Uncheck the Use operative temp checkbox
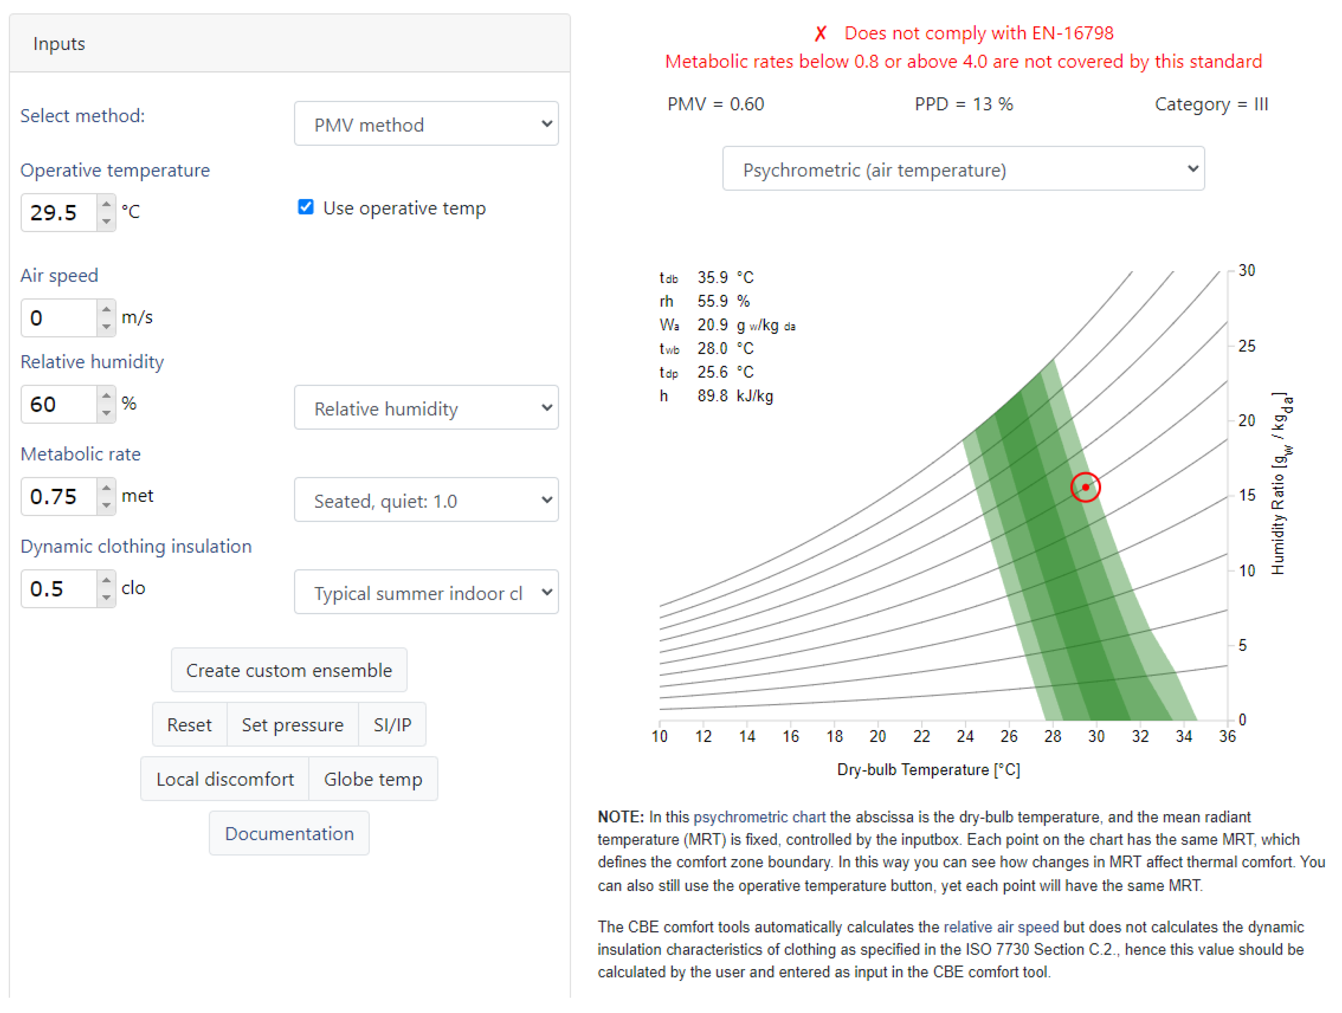 [x=306, y=207]
